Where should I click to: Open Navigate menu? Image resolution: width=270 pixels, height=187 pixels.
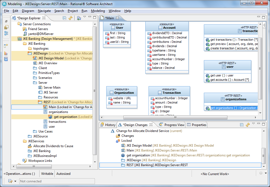(x=44, y=11)
